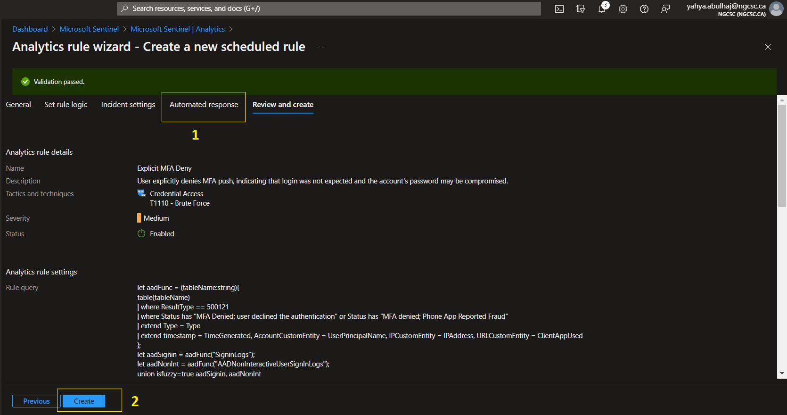Click the 'Analytics rule settings' heading

pos(41,272)
